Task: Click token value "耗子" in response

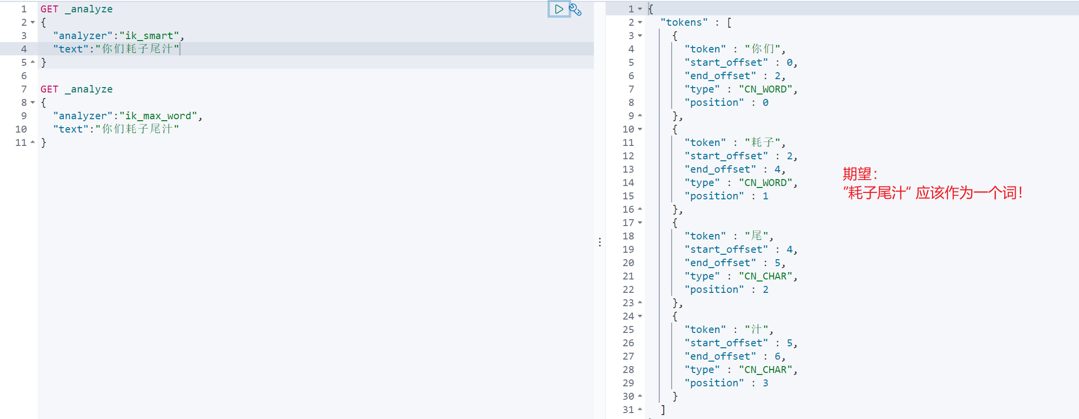Action: 763,142
